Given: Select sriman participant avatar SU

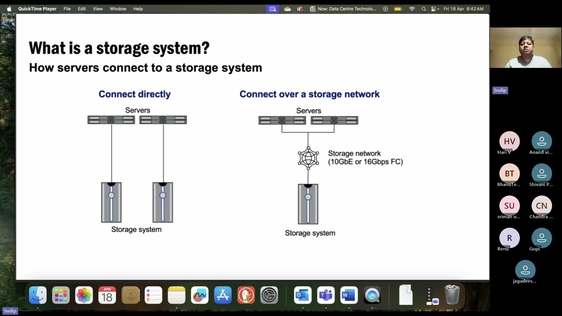Looking at the screenshot, I should point(509,205).
